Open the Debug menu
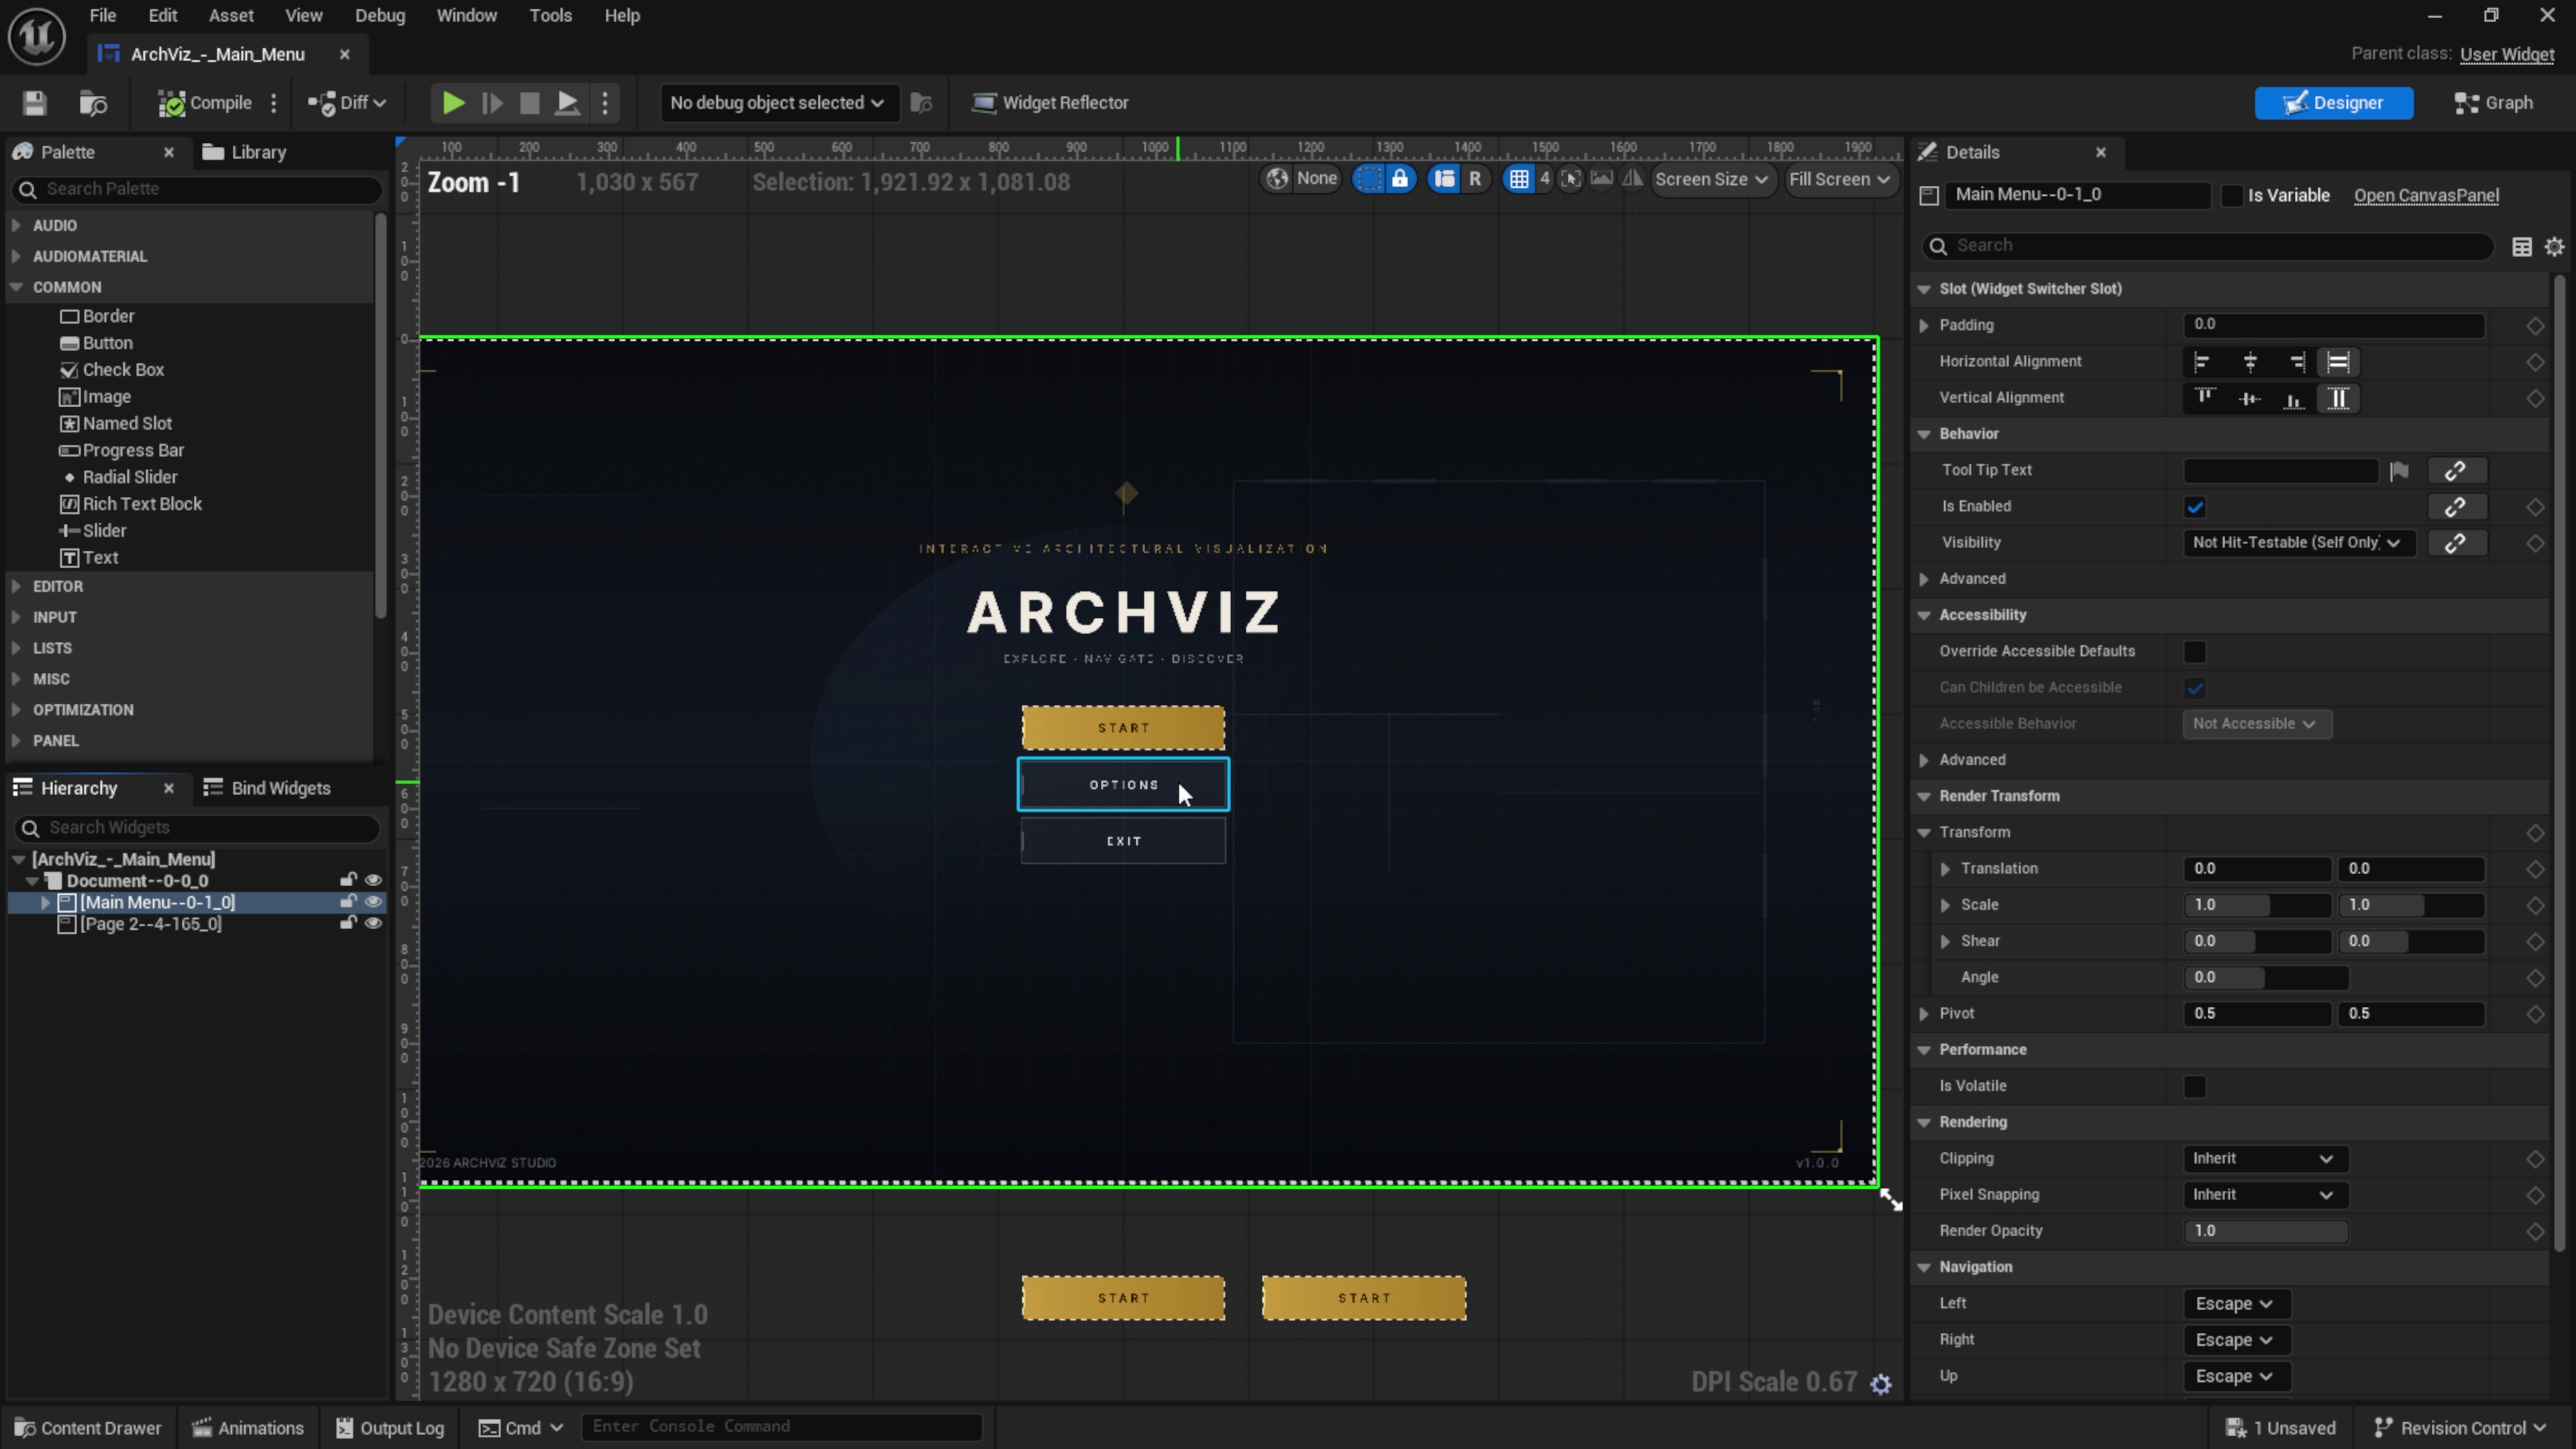 380,16
